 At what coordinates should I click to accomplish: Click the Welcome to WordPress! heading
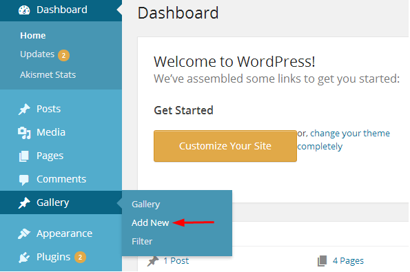(234, 62)
